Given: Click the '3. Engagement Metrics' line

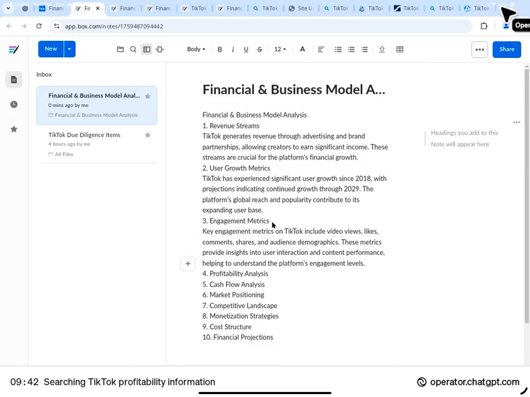Looking at the screenshot, I should point(236,221).
